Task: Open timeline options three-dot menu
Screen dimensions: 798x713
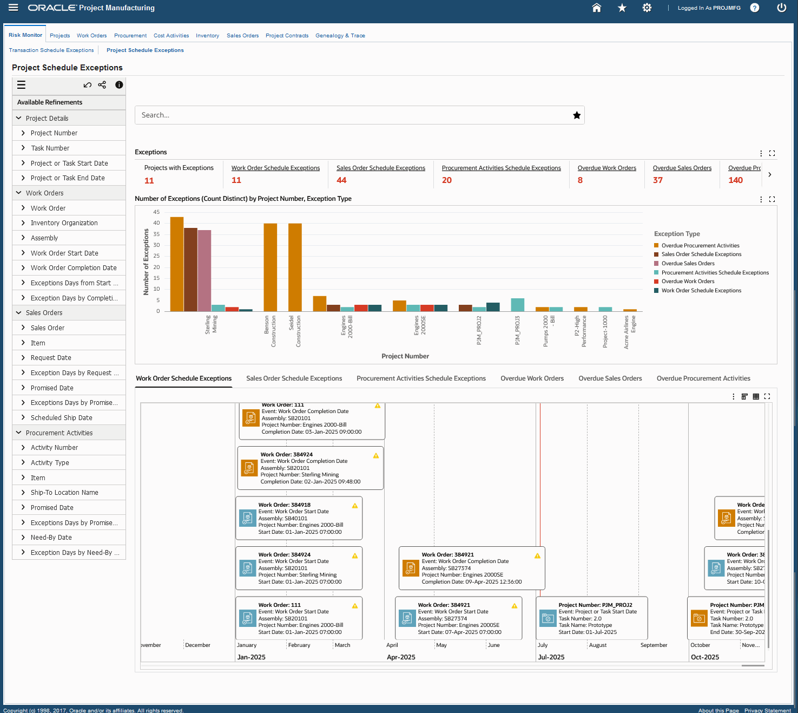Action: click(x=734, y=396)
